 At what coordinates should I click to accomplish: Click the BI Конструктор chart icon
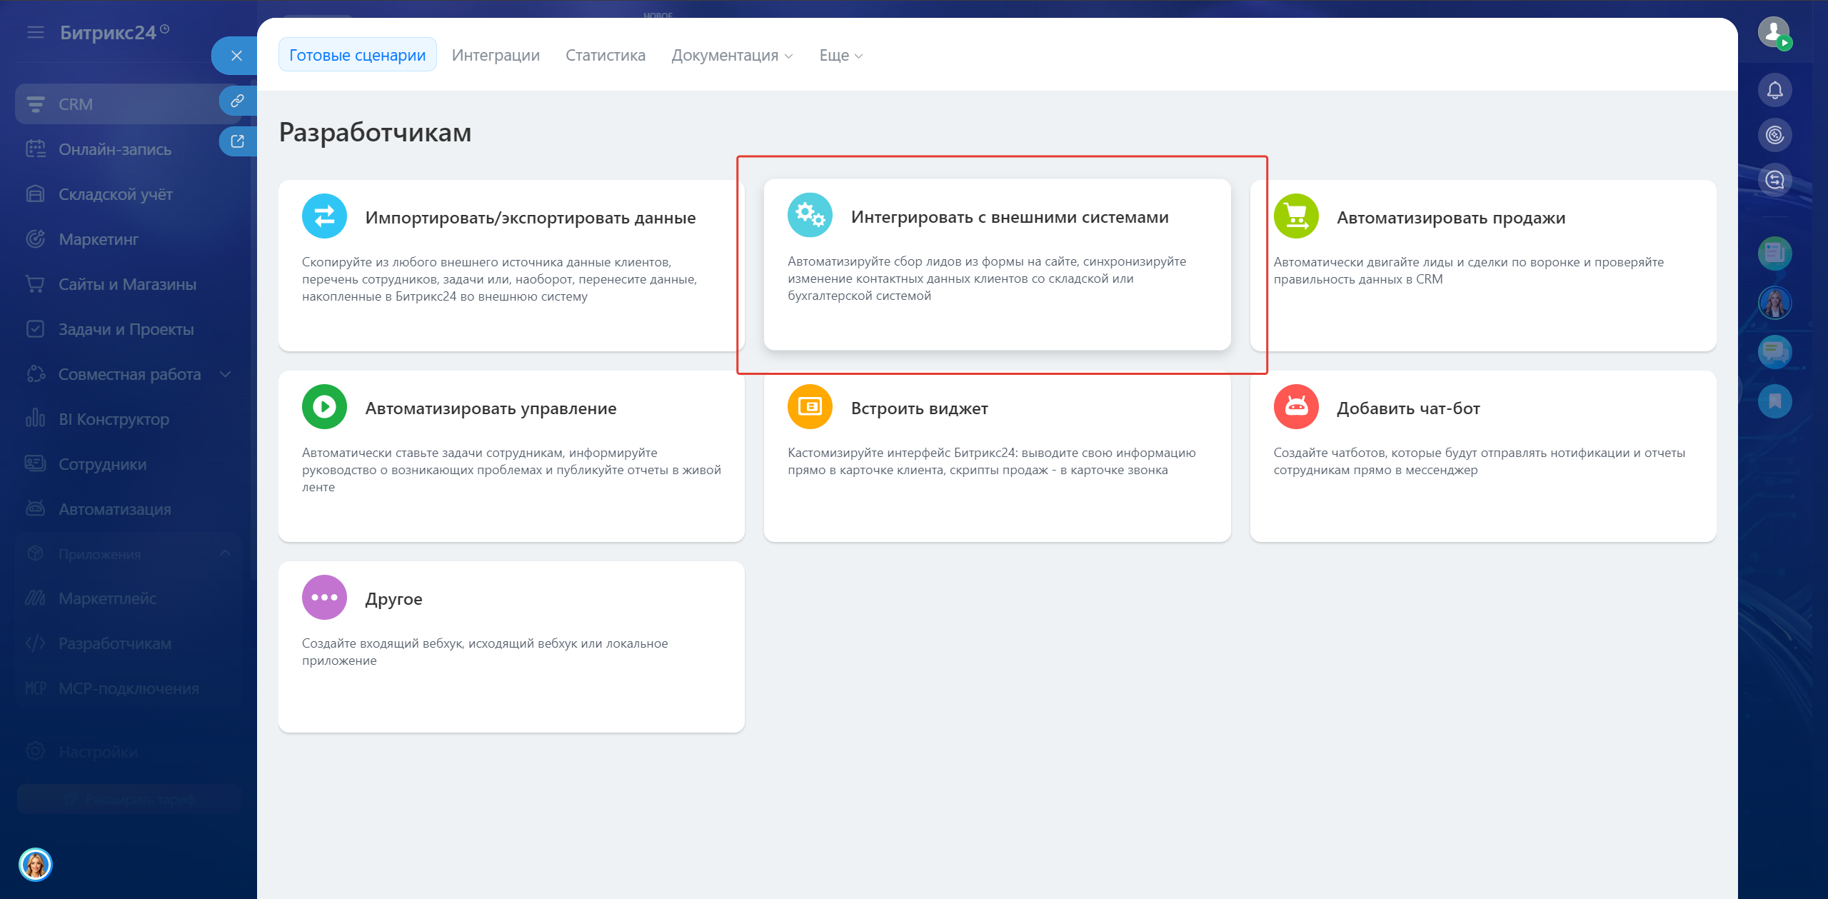tap(35, 419)
